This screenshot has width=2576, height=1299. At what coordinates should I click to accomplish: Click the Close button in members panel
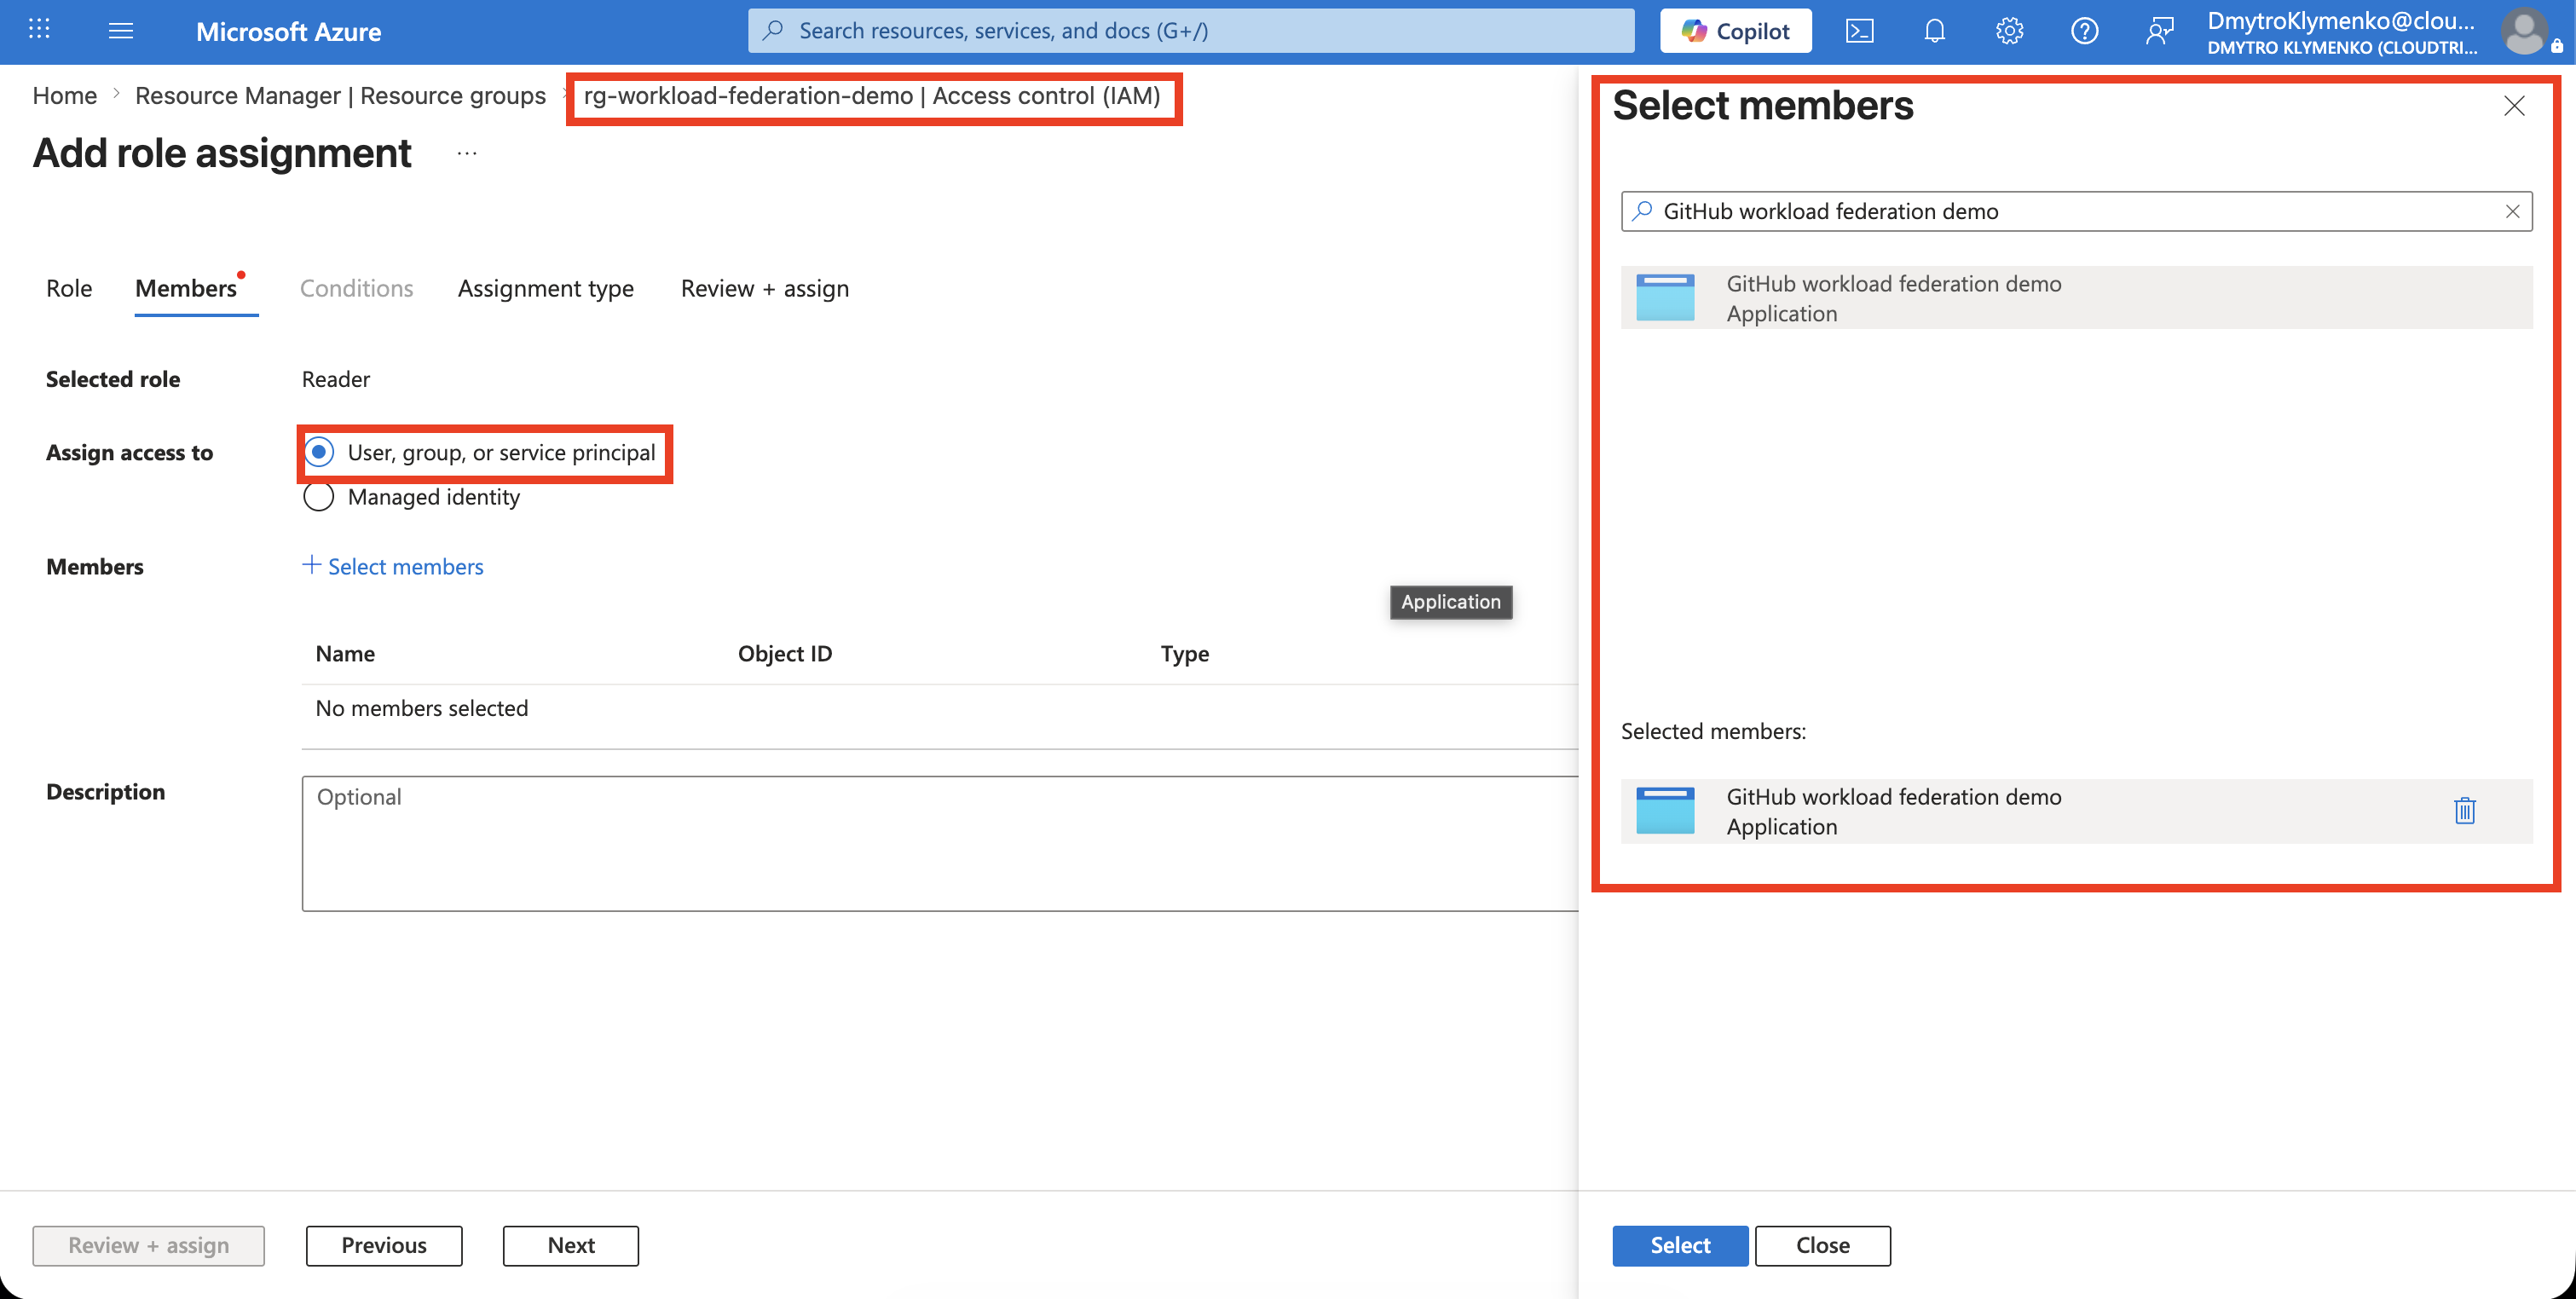pyautogui.click(x=1823, y=1245)
